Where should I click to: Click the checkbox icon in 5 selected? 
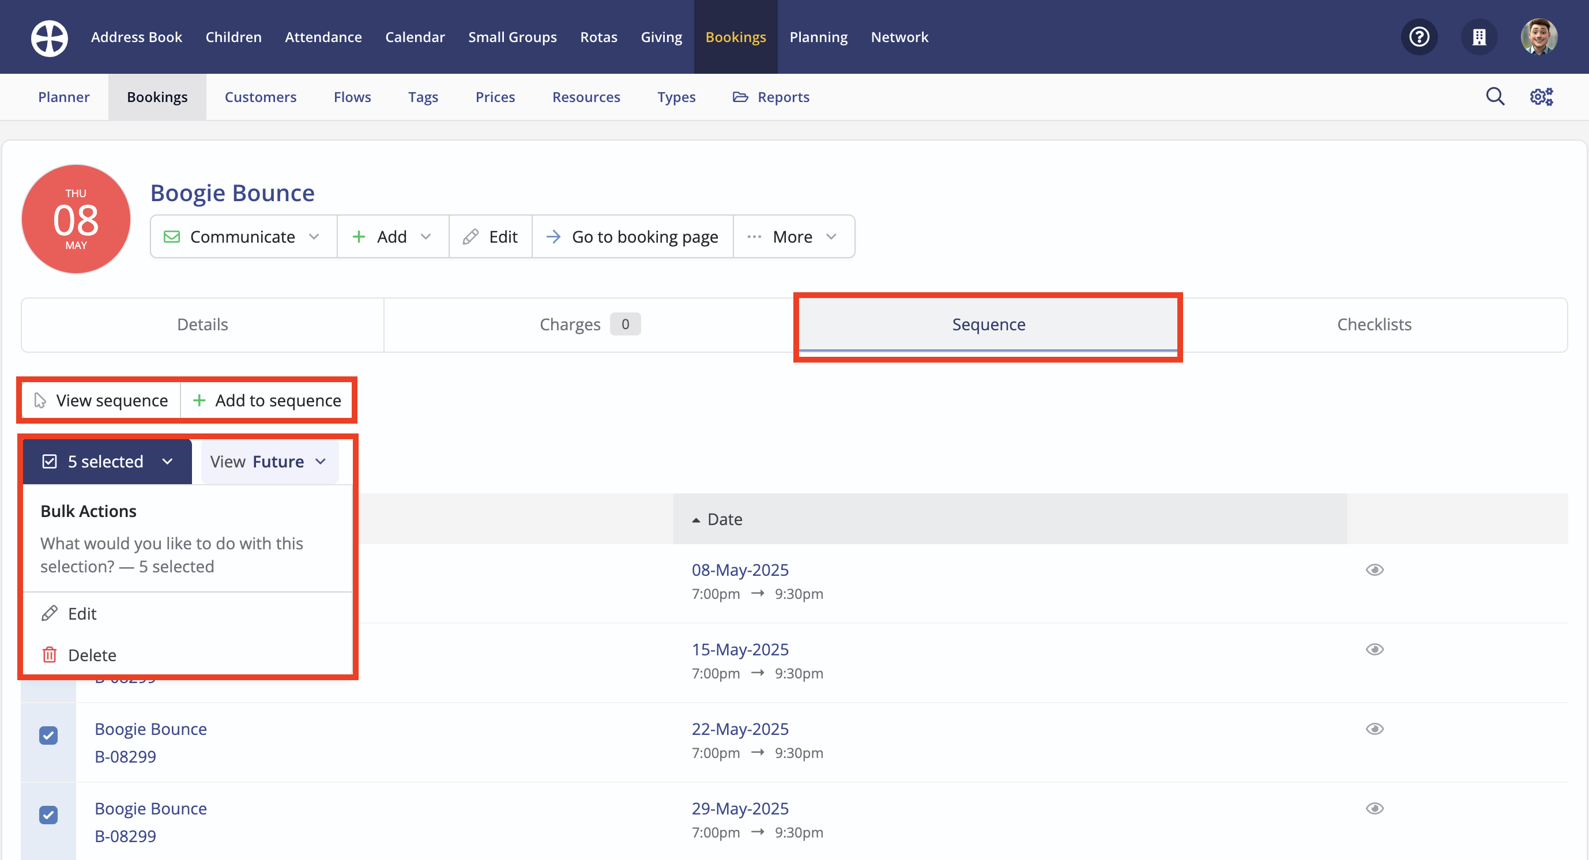[50, 462]
